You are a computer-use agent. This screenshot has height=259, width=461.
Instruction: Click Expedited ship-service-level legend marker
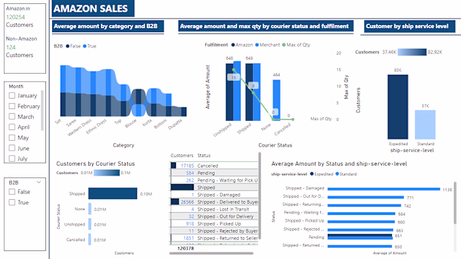click(x=312, y=174)
